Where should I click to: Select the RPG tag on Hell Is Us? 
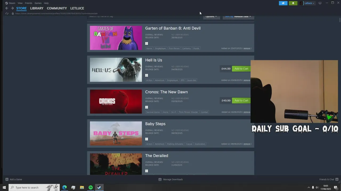pyautogui.click(x=182, y=80)
